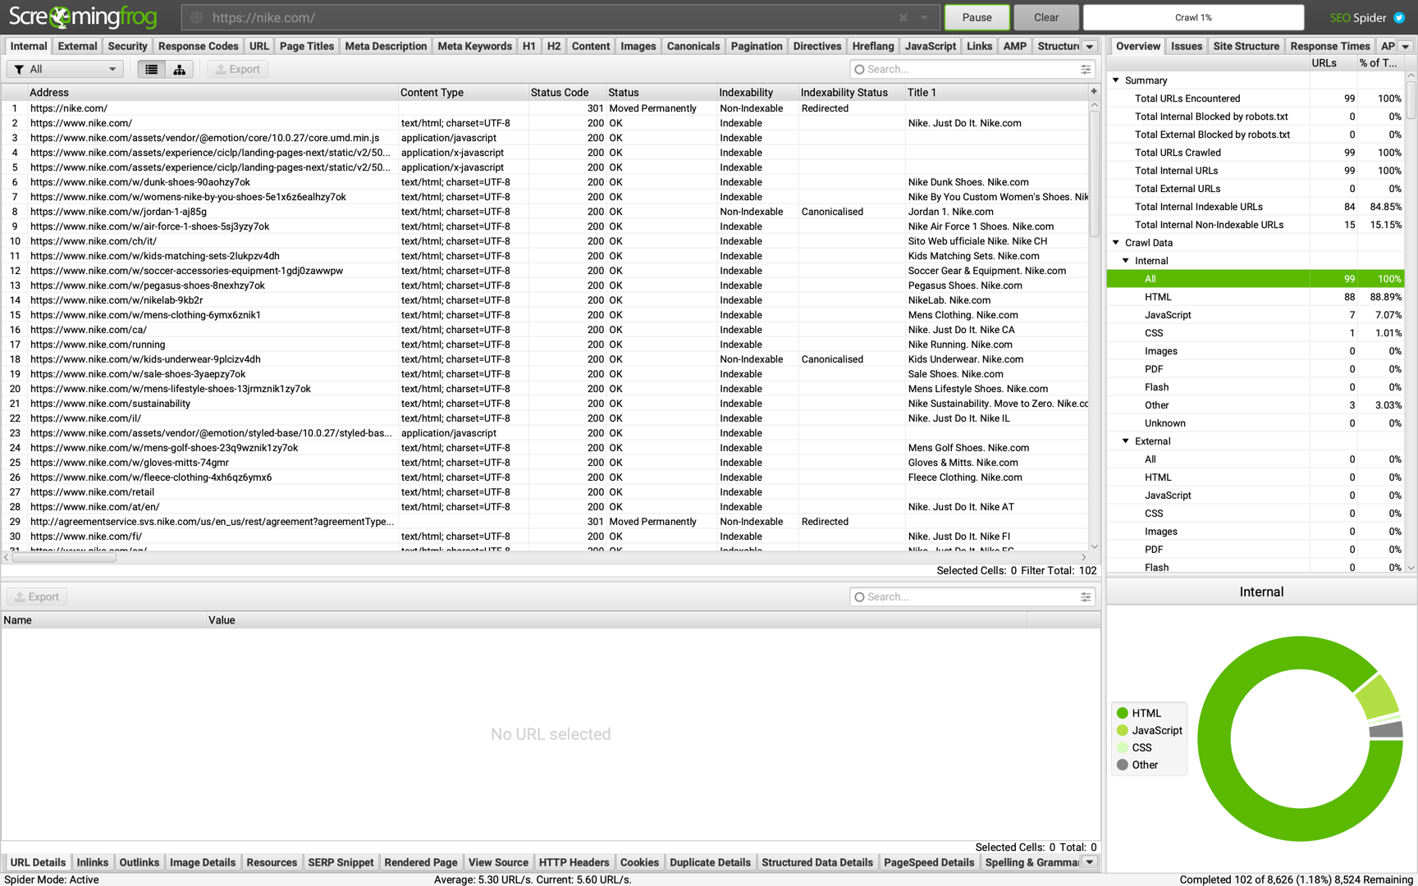Open the Response Codes tab

(x=198, y=46)
